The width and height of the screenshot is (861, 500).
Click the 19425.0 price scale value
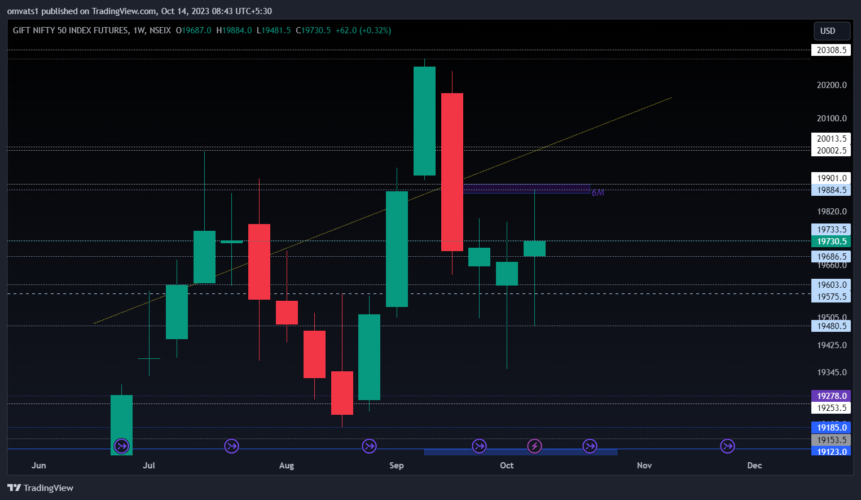pos(832,345)
